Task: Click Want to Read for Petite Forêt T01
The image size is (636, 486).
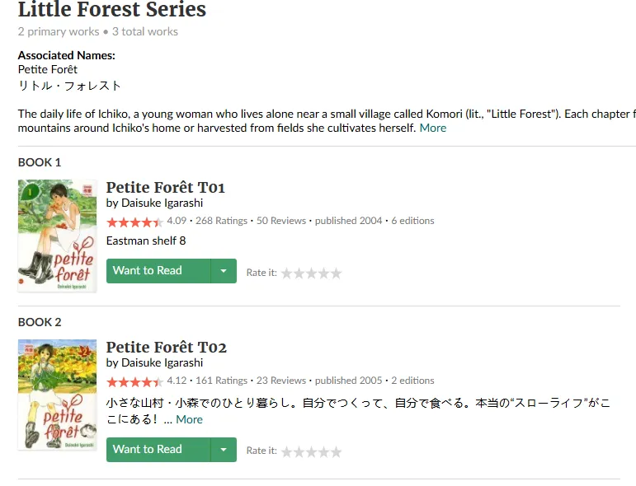Action: [x=158, y=271]
